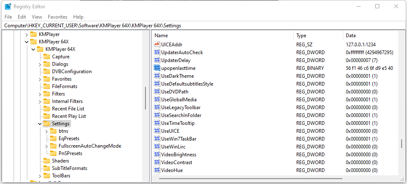Click the VideoBrightness DWORD icon
407x184 pixels.
[157, 154]
